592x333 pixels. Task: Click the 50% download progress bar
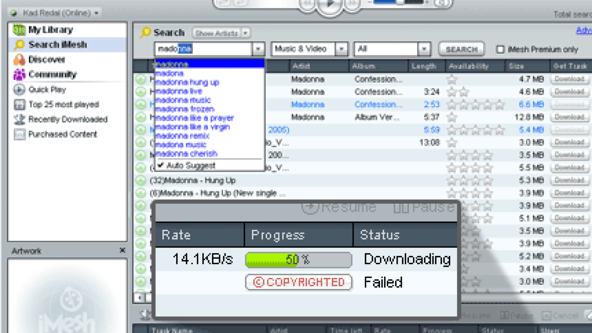(298, 260)
